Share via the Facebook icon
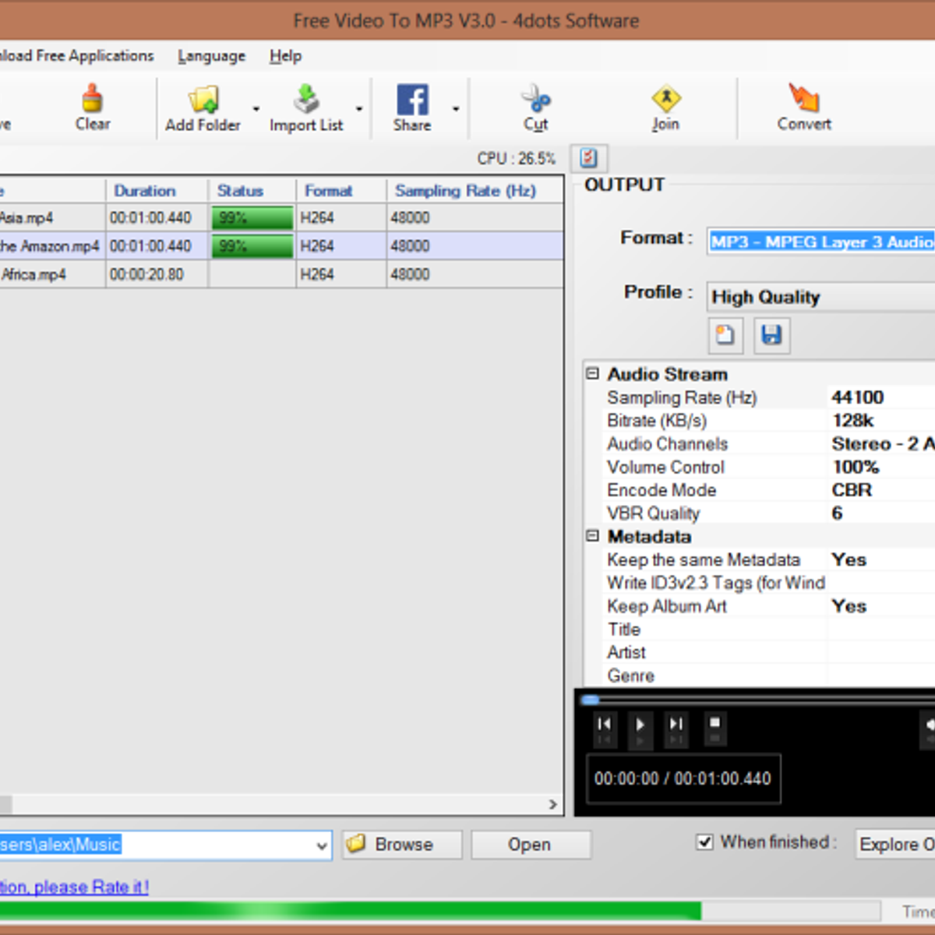The width and height of the screenshot is (935, 935). (412, 100)
